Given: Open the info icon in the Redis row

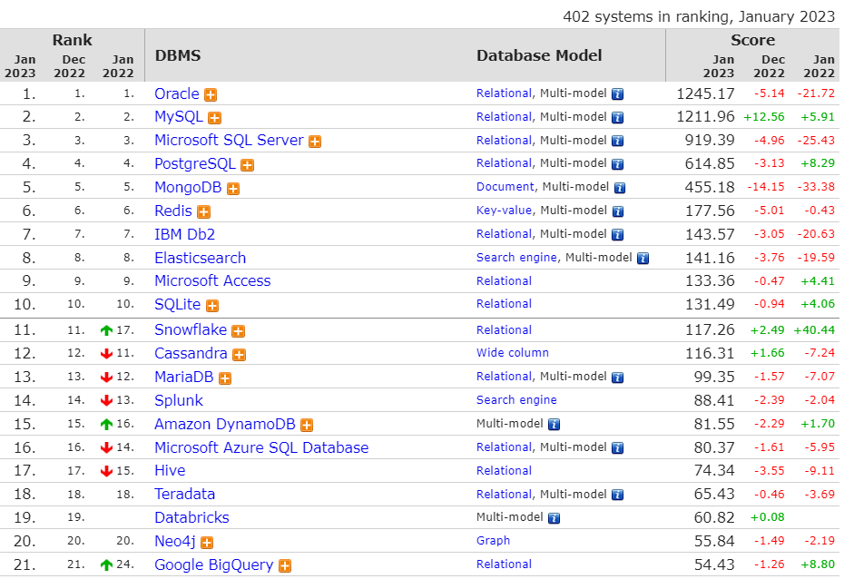Looking at the screenshot, I should (617, 211).
